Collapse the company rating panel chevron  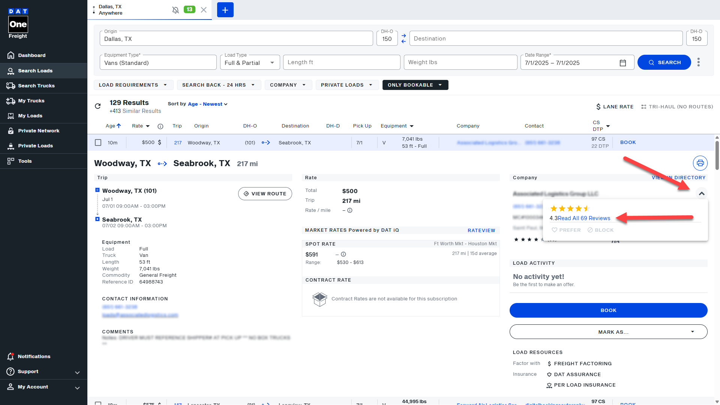(702, 193)
